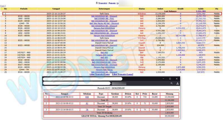
Task: Click the 4,350,000 kredit value
Action: [180, 28]
